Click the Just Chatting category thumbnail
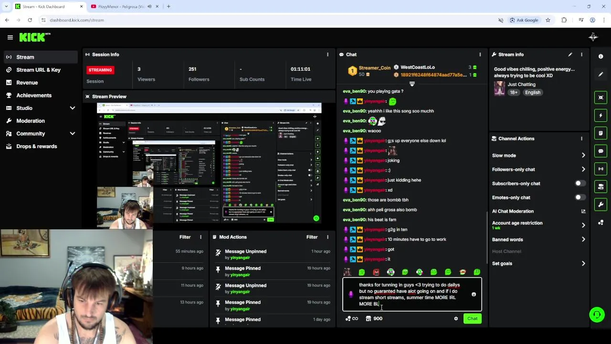 click(499, 88)
